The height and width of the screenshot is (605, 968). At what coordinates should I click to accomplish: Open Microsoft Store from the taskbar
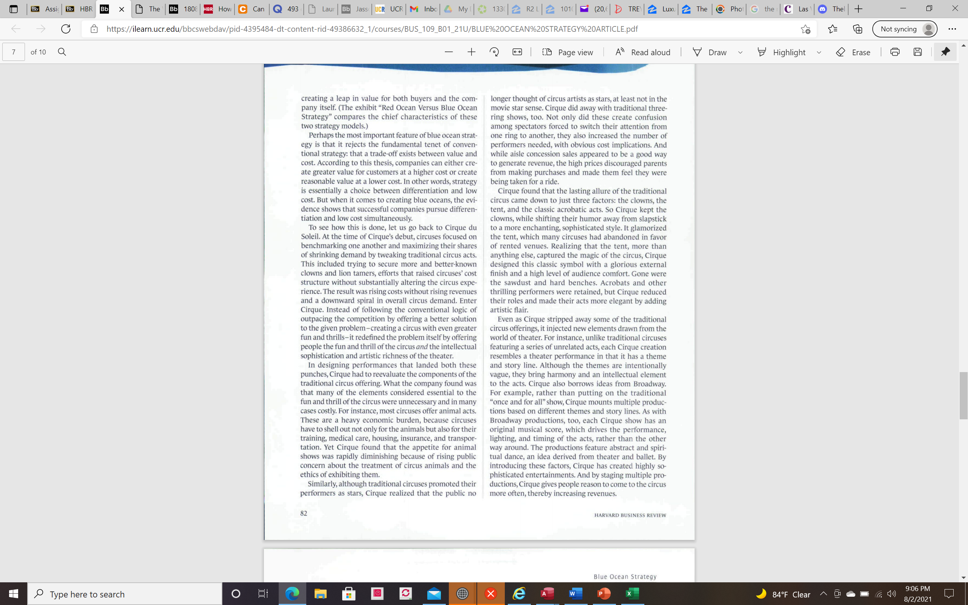(349, 594)
